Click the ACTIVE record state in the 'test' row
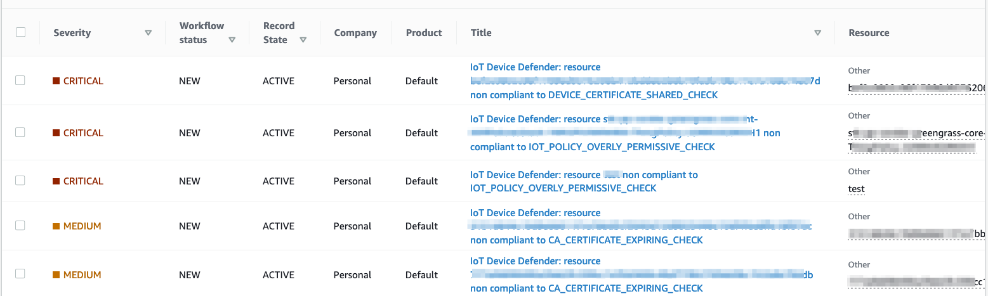 (x=279, y=181)
